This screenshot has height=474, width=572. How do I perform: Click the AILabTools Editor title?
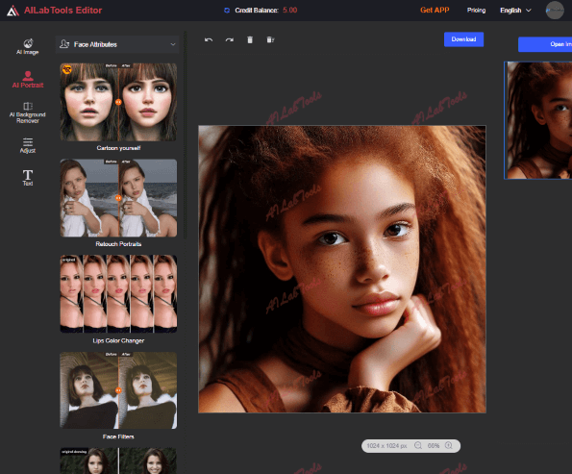[63, 11]
